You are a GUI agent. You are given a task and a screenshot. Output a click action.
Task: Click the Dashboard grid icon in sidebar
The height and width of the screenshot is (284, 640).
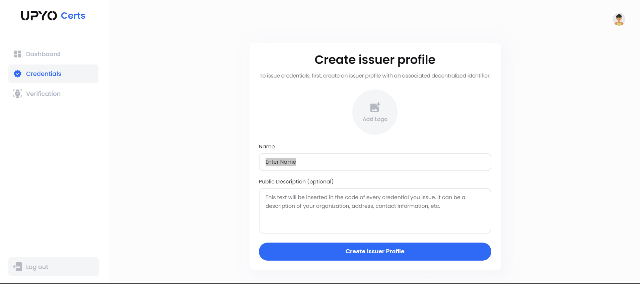18,54
